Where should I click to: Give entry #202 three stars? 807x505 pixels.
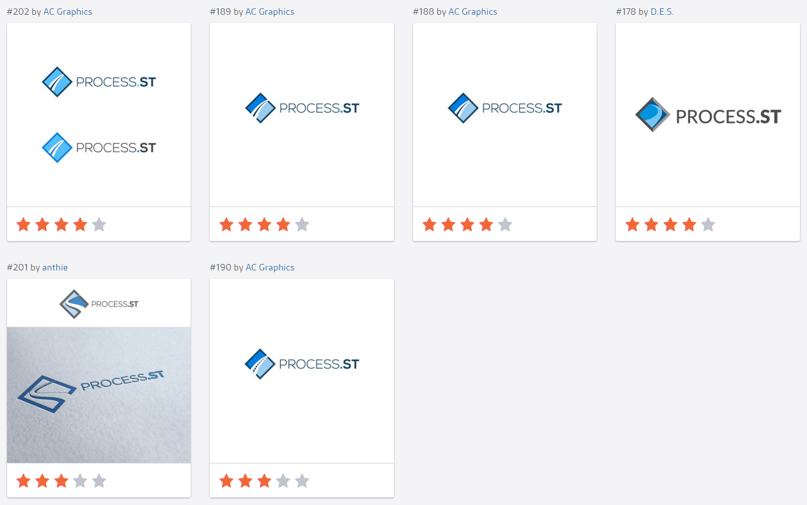click(61, 224)
